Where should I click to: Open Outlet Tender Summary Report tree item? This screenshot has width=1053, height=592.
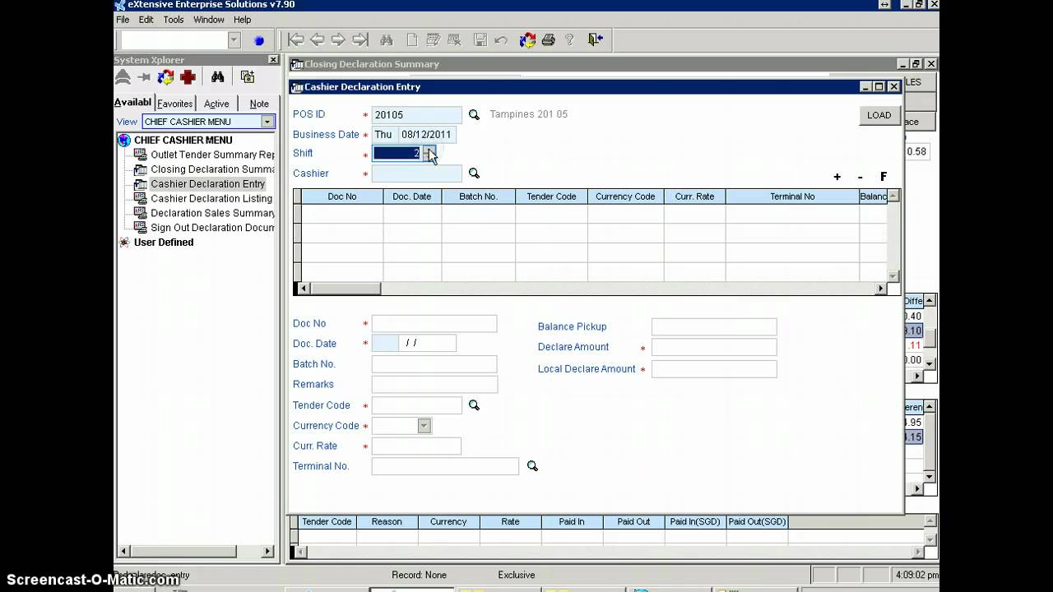click(212, 155)
